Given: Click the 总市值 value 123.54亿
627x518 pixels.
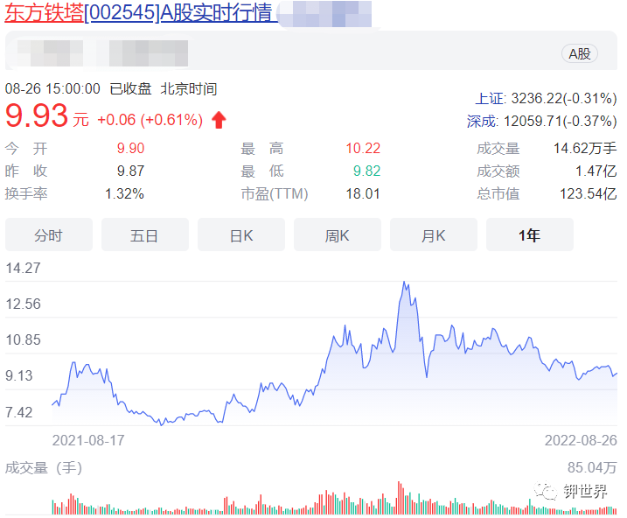Looking at the screenshot, I should [x=589, y=194].
